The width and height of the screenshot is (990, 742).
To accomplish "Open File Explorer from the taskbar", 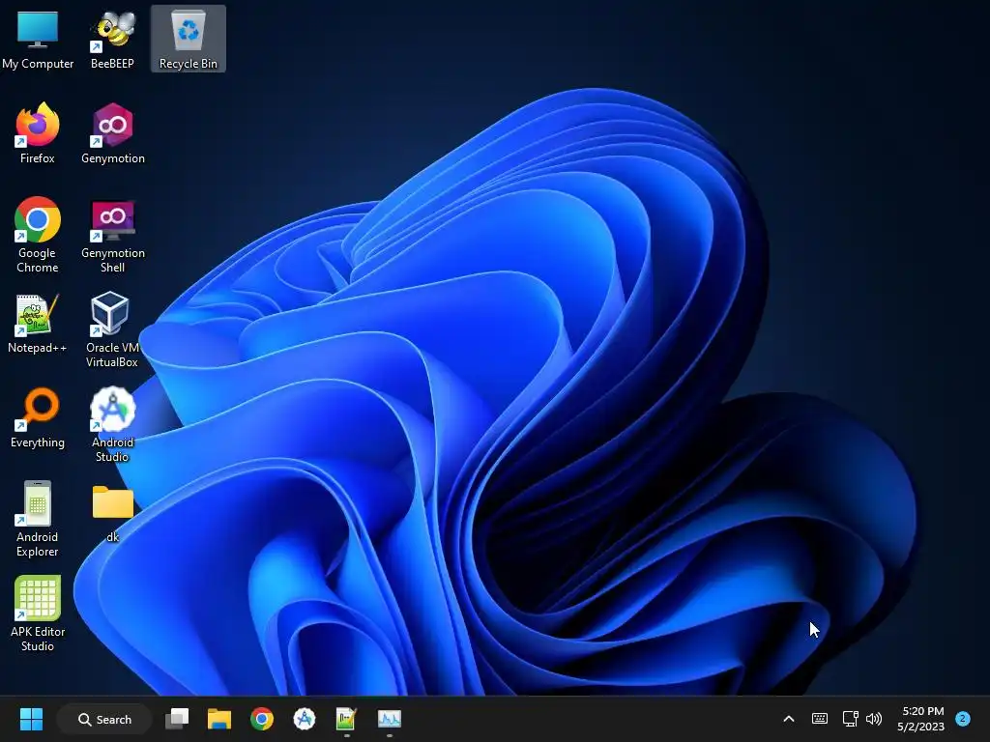I will 219,719.
